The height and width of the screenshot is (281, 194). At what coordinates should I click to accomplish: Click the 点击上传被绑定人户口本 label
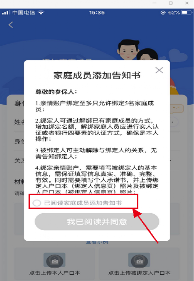[x=139, y=273]
